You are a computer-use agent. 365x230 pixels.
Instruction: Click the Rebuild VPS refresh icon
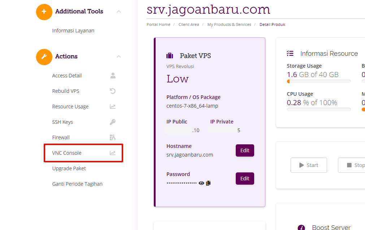pos(113,91)
